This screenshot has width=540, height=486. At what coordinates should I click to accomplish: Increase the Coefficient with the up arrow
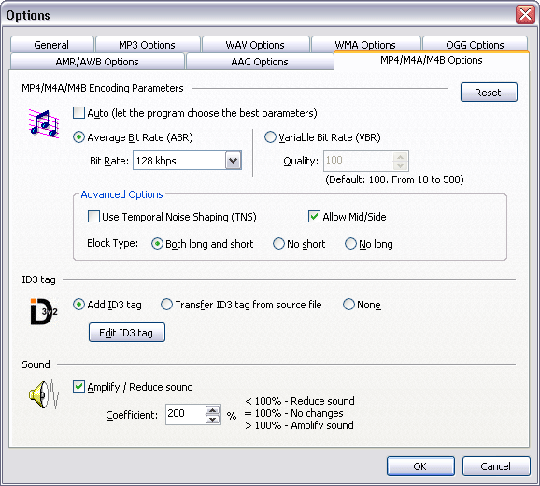click(212, 410)
